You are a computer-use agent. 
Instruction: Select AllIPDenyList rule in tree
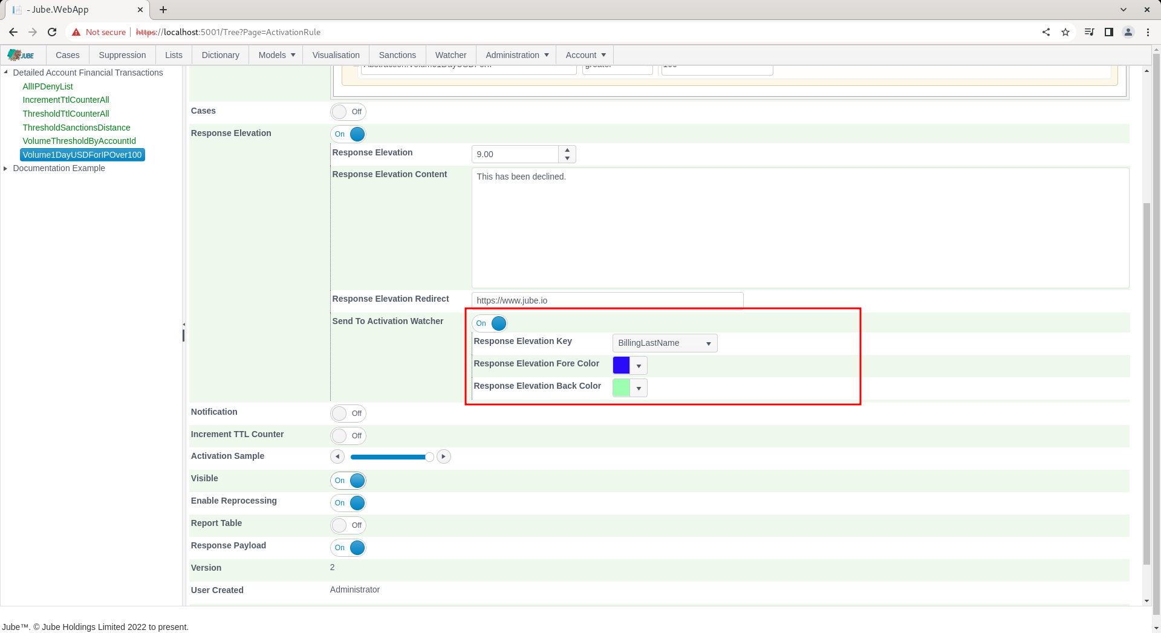pyautogui.click(x=48, y=86)
